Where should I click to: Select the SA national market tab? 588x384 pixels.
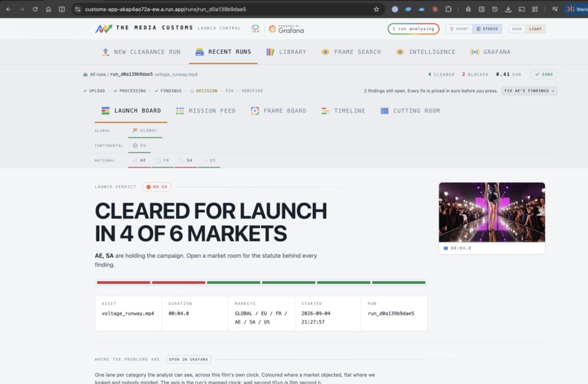(185, 160)
